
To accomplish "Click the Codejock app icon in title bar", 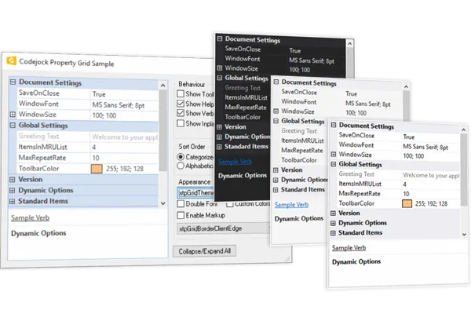I will point(11,60).
